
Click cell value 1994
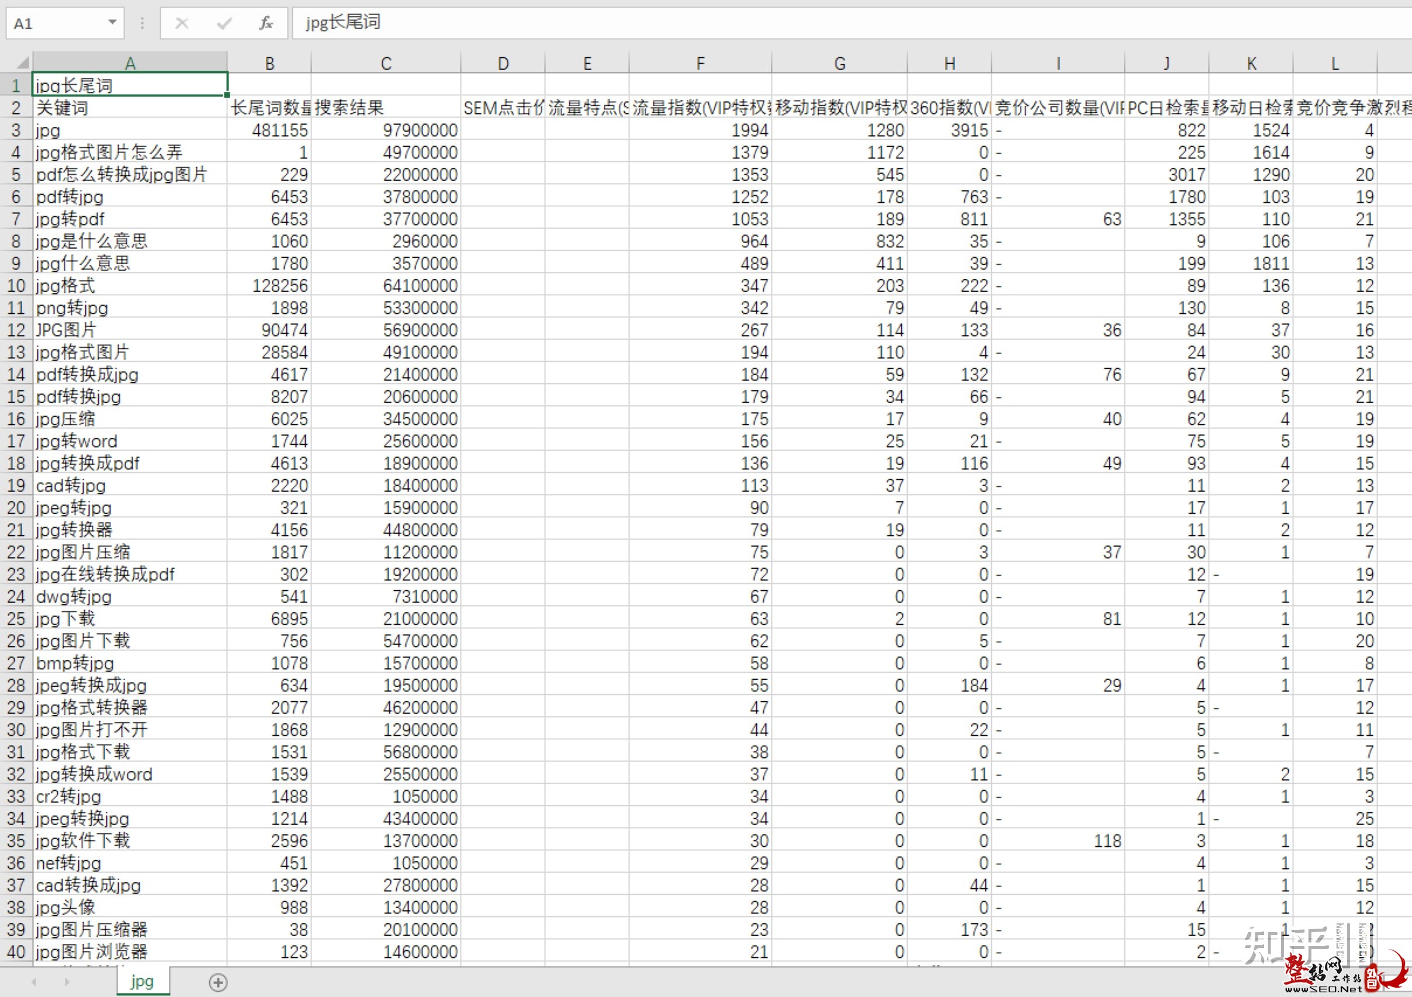click(701, 130)
